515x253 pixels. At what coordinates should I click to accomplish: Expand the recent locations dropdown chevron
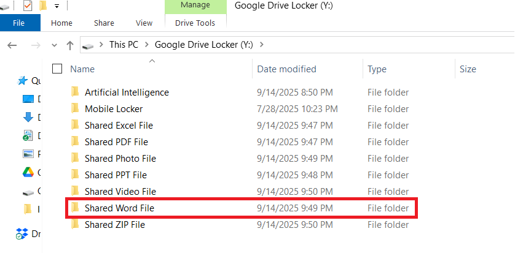(54, 45)
